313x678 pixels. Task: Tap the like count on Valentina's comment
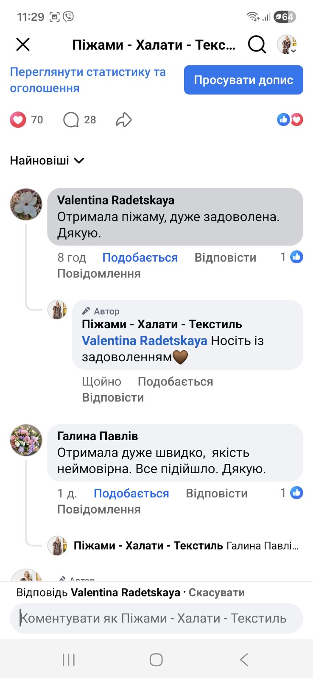292,257
